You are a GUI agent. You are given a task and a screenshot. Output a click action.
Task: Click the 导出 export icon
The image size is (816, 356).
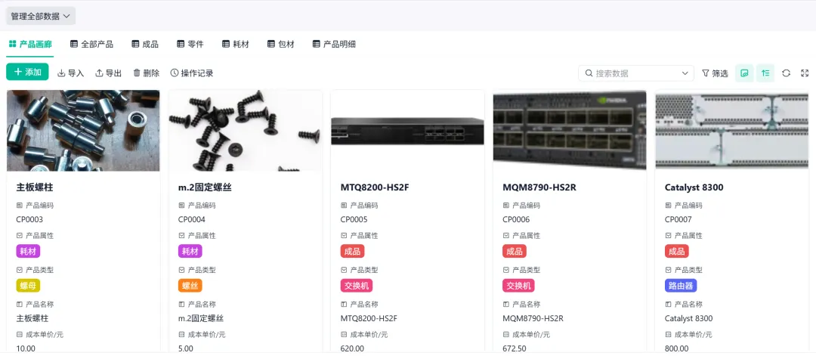(100, 73)
